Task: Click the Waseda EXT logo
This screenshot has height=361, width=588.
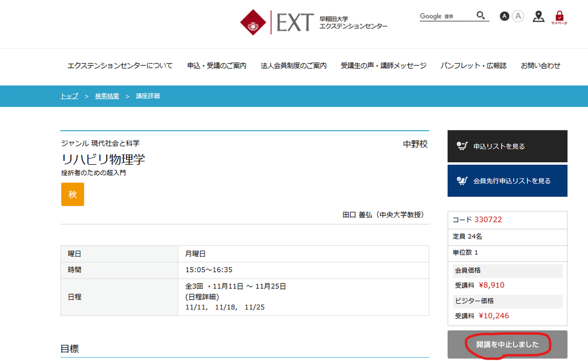Action: [314, 22]
